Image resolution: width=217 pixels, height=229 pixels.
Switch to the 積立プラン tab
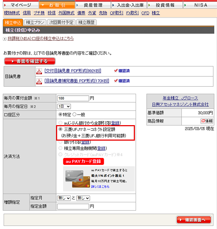[35, 22]
